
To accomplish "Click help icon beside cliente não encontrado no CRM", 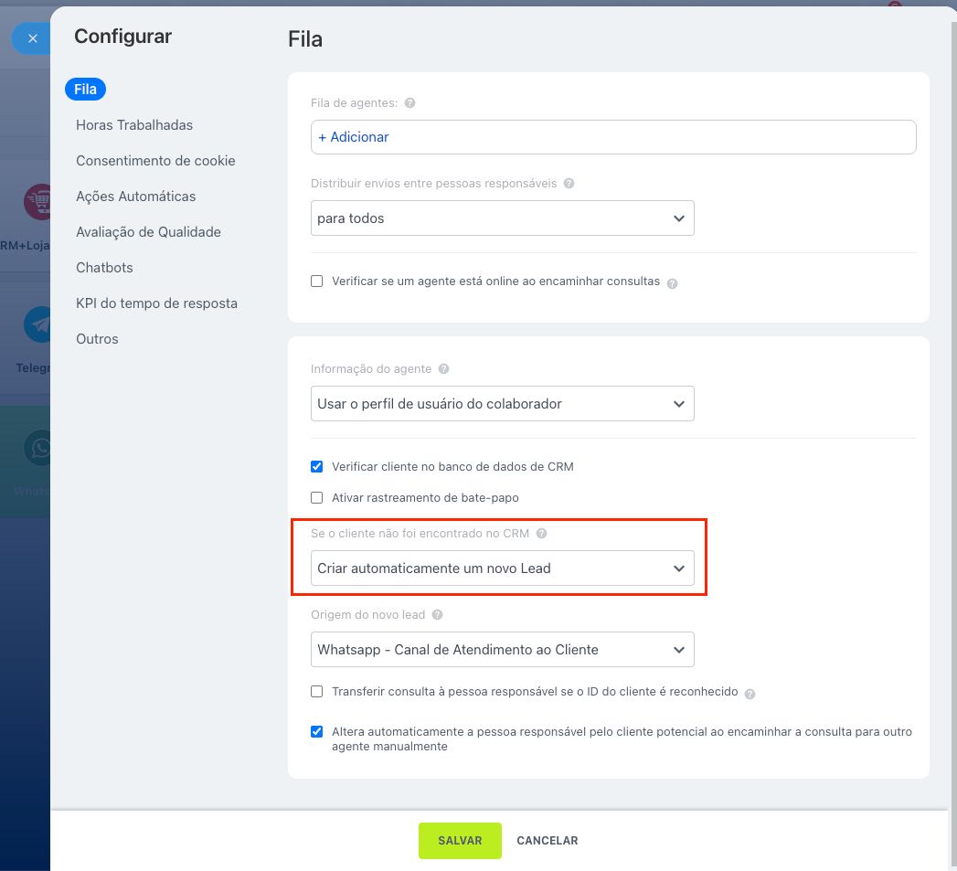I will pos(541,534).
